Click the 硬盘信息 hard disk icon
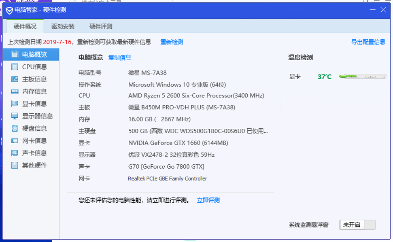 [14, 128]
